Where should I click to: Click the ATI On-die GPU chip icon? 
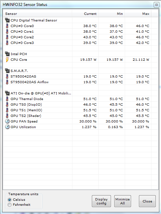click(7, 93)
